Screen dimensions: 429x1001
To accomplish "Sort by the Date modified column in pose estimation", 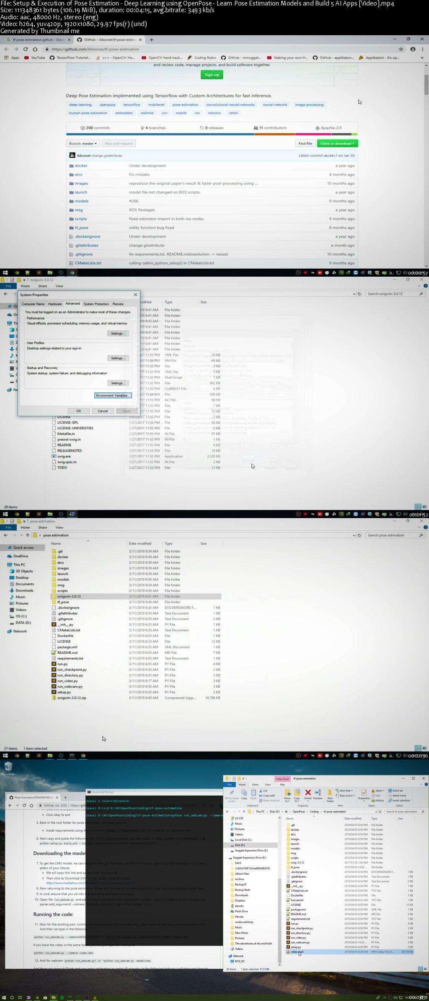I will pos(140,544).
